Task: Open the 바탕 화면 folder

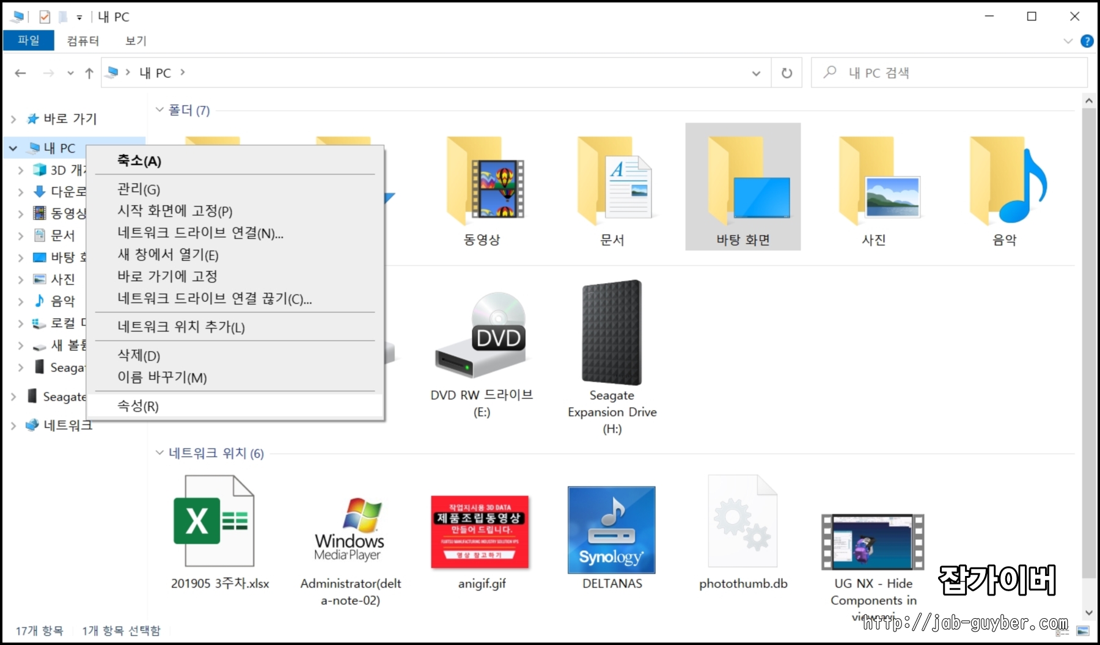Action: click(742, 186)
